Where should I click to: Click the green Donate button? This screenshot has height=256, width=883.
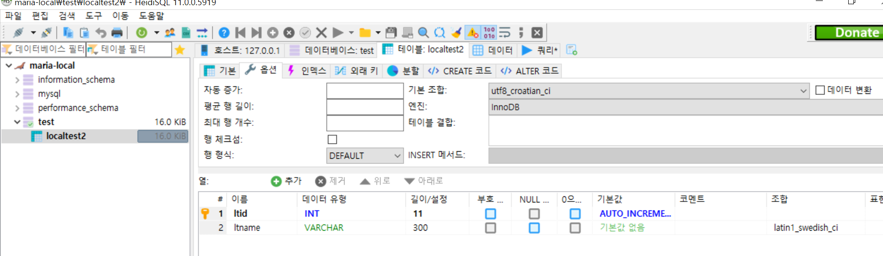(849, 32)
